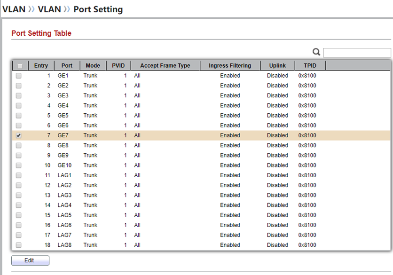
Task: Check the box for LAG1 entry
Action: pos(19,175)
